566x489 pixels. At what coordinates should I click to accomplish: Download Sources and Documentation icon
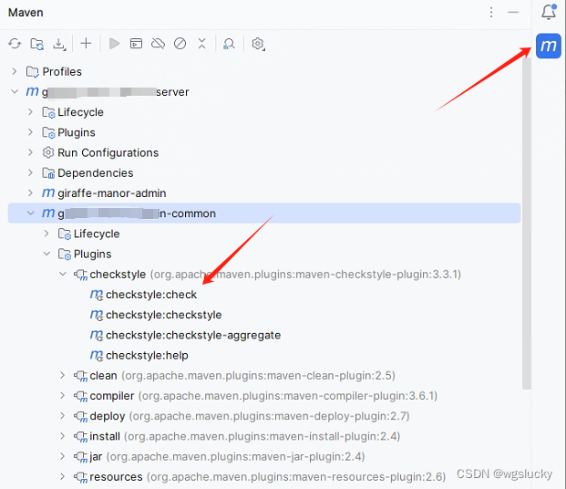coord(59,44)
